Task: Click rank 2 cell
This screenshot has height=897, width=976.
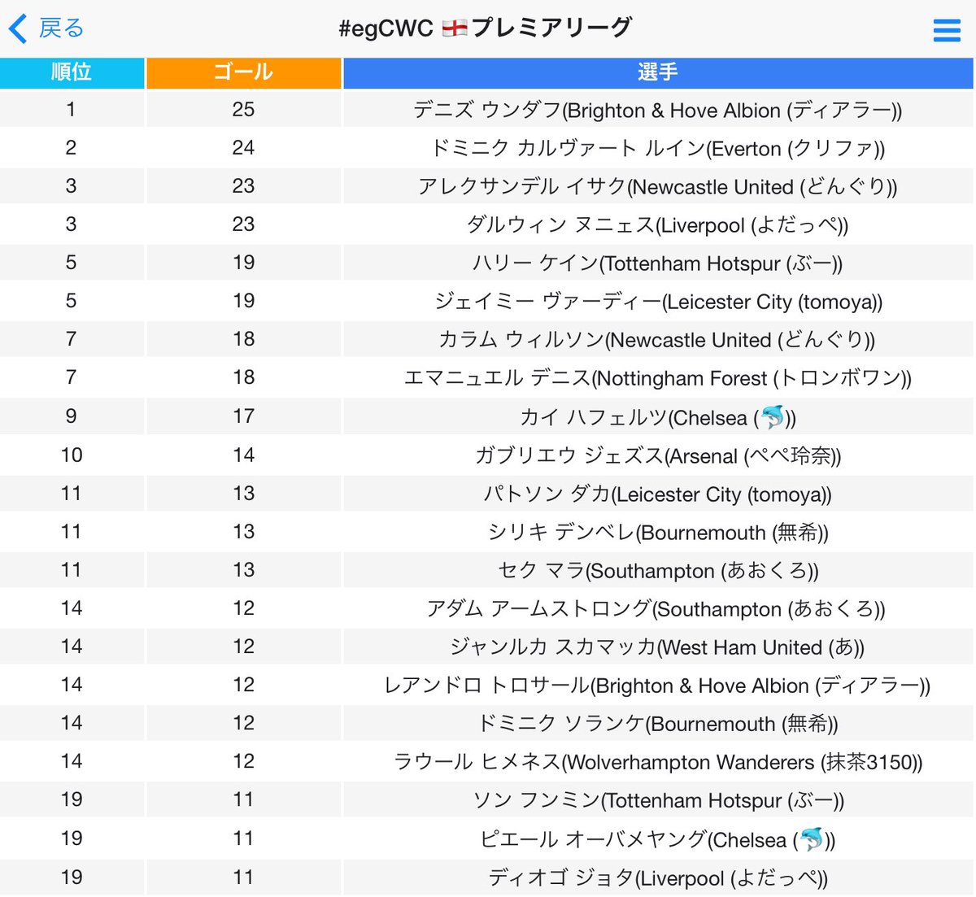Action: (x=72, y=147)
